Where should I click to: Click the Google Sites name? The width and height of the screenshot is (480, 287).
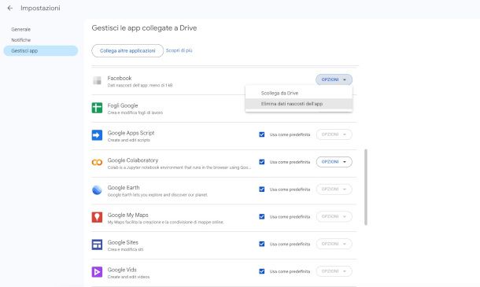(123, 242)
